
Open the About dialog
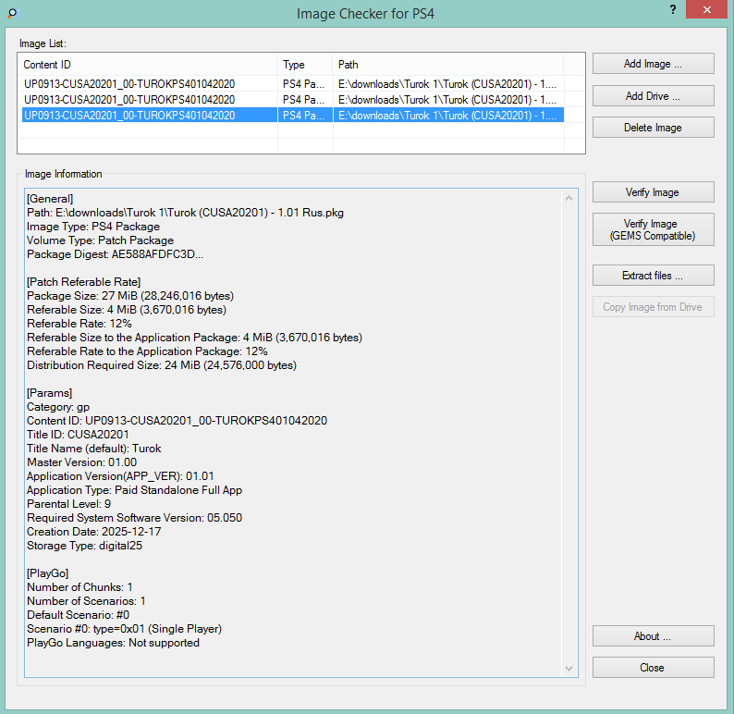[x=653, y=636]
